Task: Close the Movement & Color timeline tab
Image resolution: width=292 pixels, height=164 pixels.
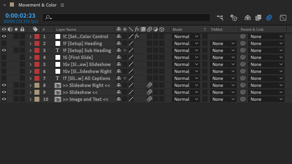Action: tap(5, 5)
